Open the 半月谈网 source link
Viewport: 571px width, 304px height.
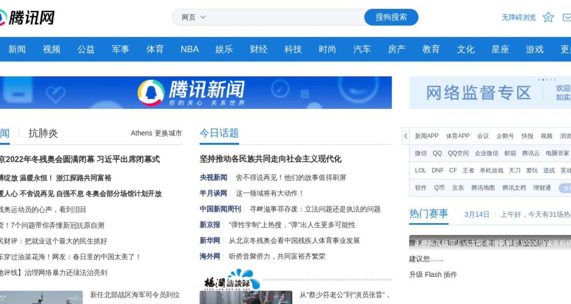point(213,193)
